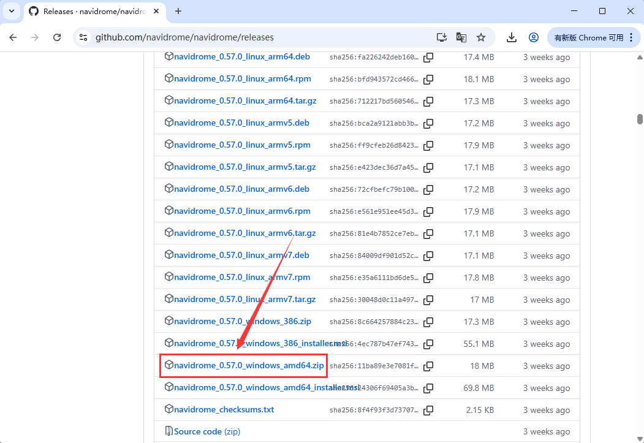Download navidrome_0.57.0_linux_armv7.deb
This screenshot has height=443, width=644.
click(241, 255)
